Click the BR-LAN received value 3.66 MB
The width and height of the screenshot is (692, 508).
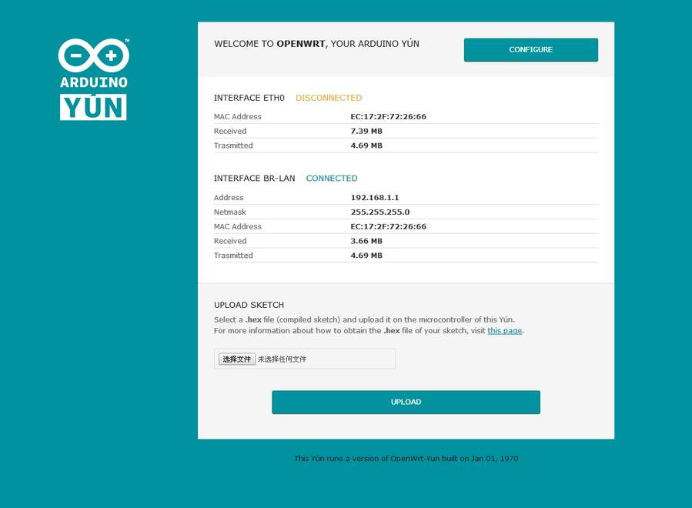tap(366, 241)
